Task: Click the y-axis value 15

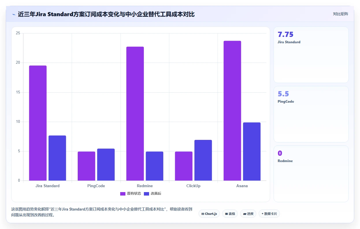Action: point(18,92)
